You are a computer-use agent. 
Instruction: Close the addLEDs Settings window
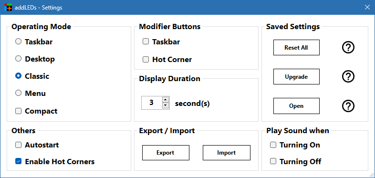(x=367, y=8)
